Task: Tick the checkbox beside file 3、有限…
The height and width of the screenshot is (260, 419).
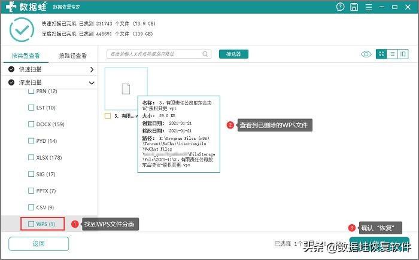Action: click(108, 116)
